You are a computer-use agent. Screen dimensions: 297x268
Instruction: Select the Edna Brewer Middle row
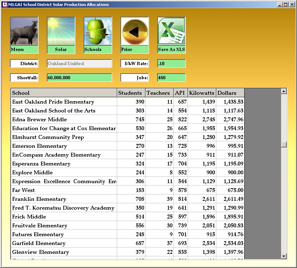click(x=64, y=120)
